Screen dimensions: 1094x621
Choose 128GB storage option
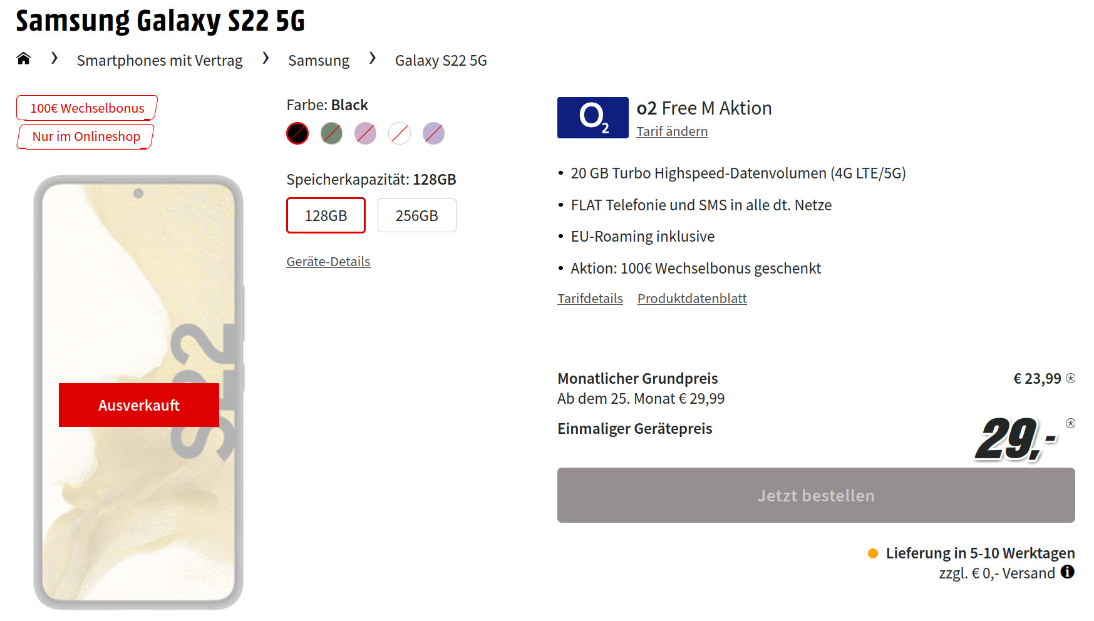pos(326,216)
